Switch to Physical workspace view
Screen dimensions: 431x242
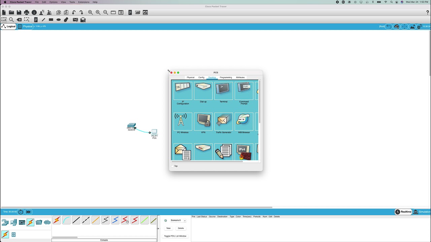pos(25,27)
